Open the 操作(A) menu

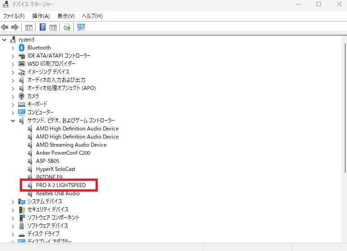41,16
